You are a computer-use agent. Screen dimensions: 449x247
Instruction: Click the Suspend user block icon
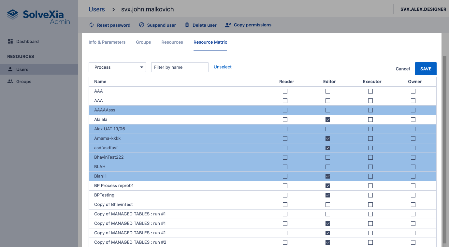(141, 25)
